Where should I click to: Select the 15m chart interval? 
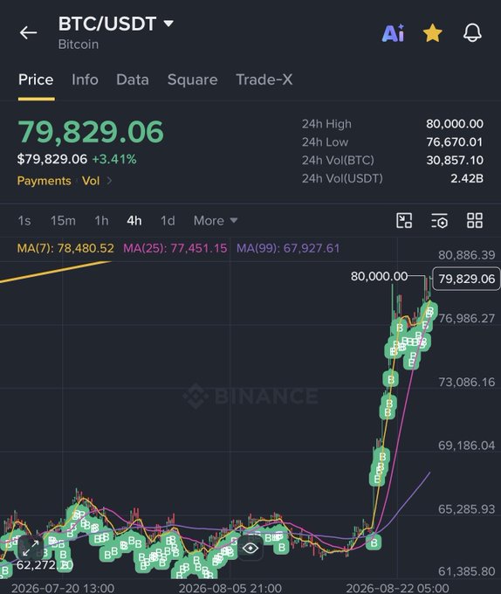(63, 220)
